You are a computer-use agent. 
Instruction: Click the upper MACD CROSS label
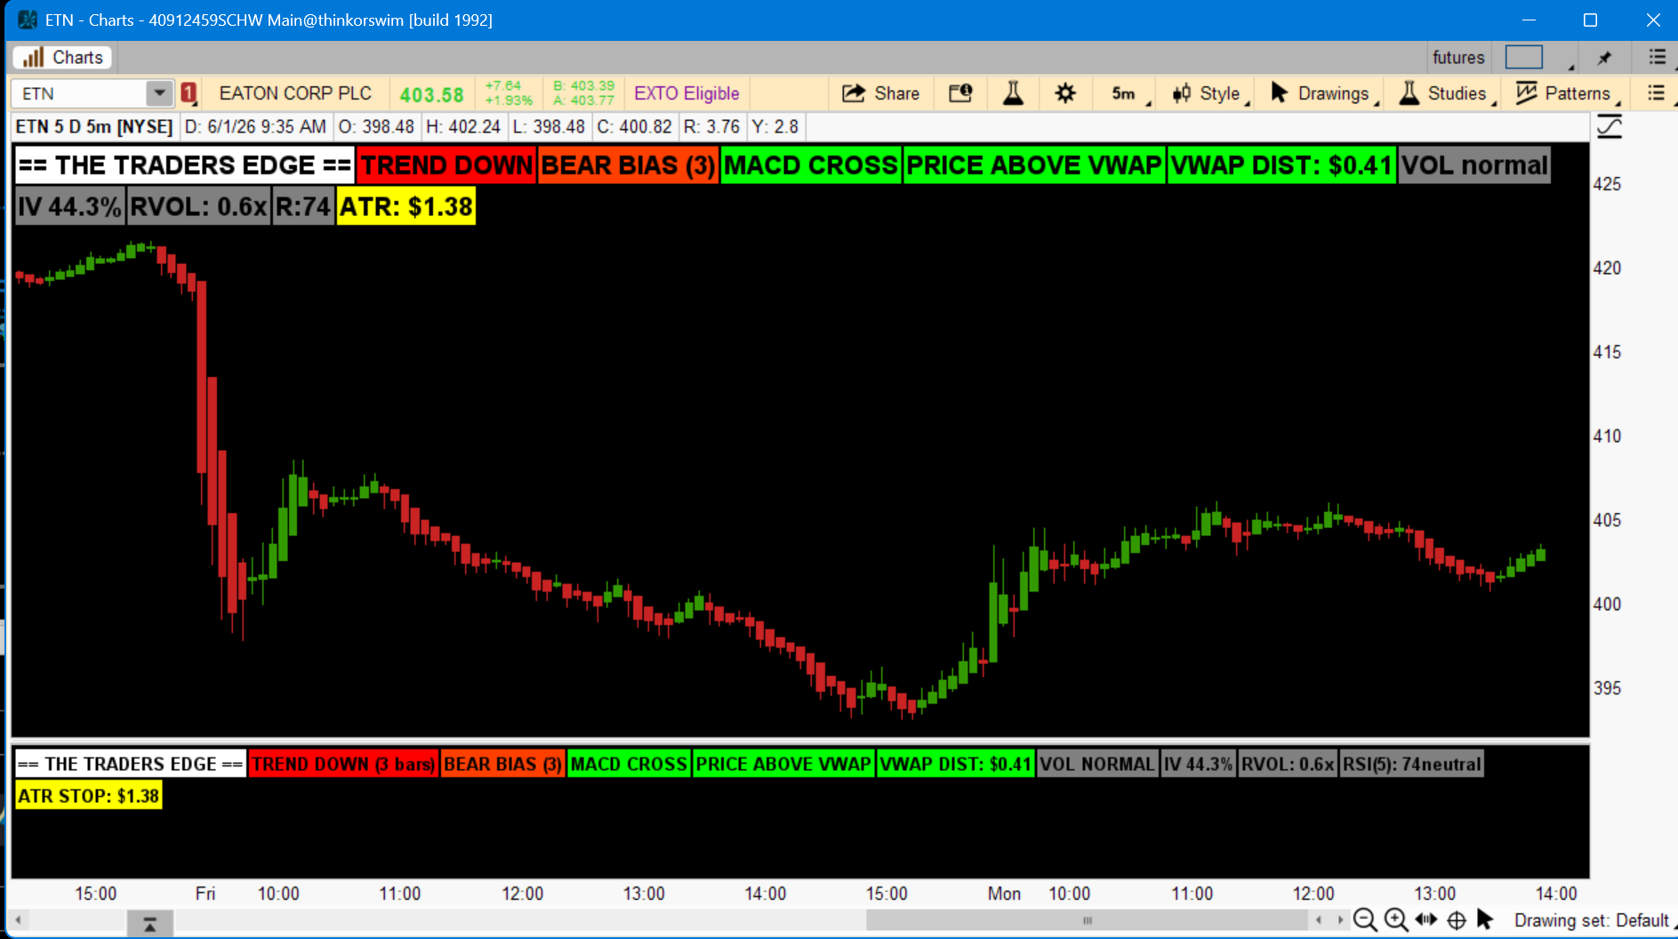[x=811, y=165]
